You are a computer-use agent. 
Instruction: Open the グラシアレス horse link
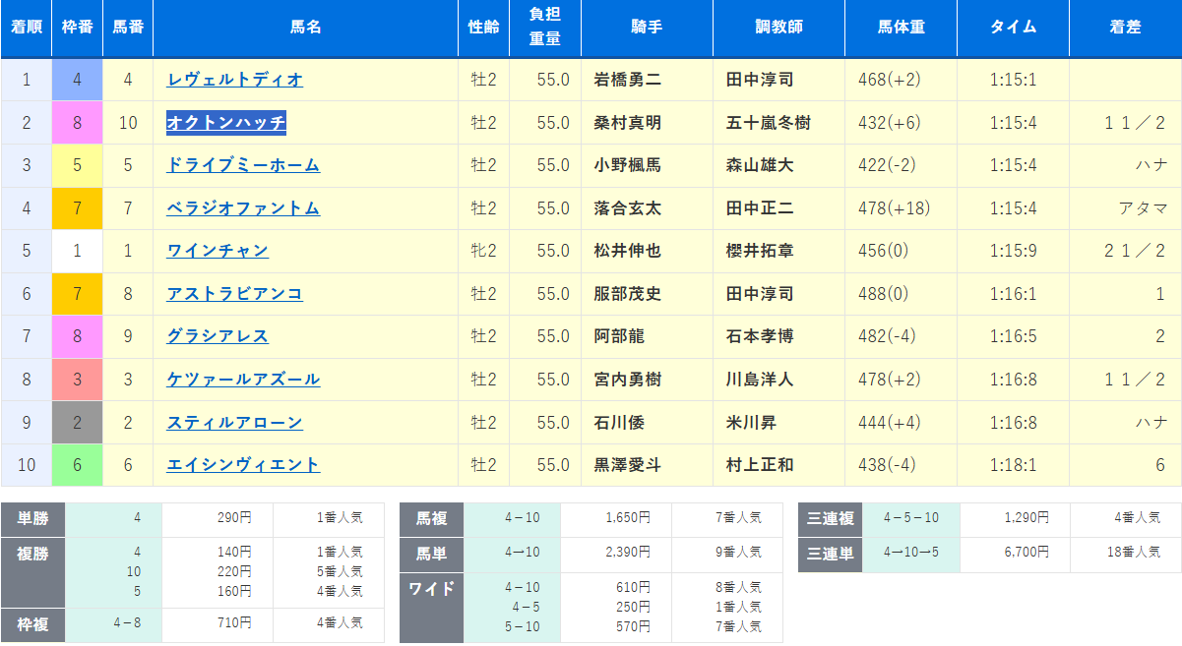[x=218, y=336]
